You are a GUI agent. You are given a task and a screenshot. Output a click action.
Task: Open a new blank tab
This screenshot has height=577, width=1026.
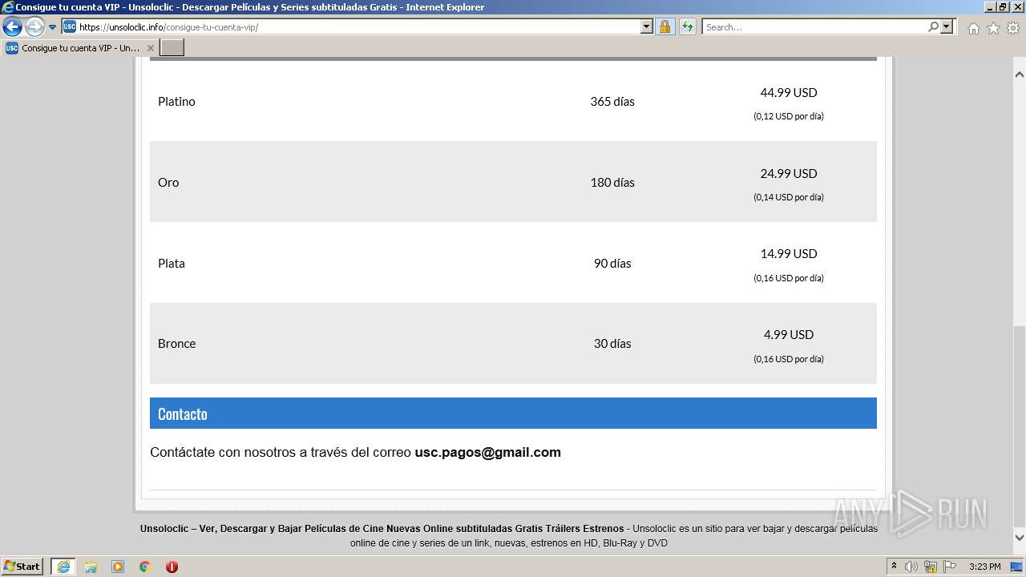(172, 48)
